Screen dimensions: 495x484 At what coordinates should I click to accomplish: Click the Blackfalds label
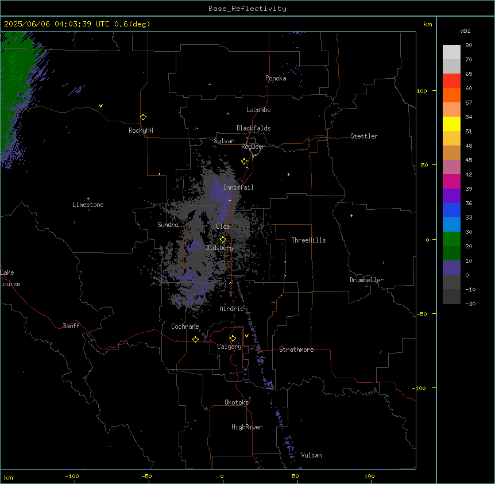(253, 128)
